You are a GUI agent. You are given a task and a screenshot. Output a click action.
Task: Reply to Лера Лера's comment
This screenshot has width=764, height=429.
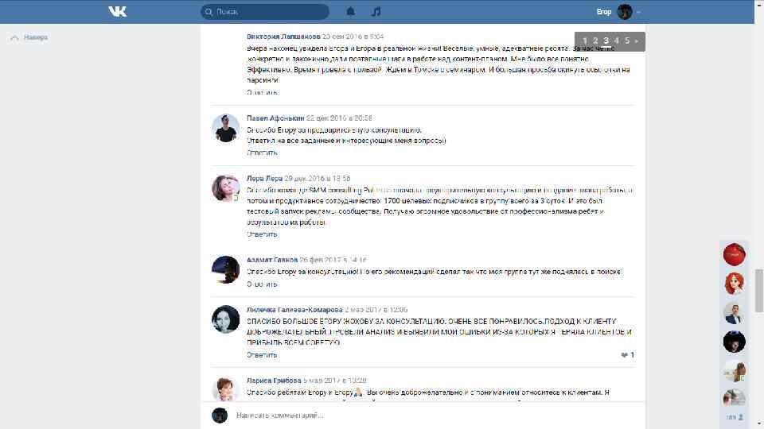pos(262,234)
